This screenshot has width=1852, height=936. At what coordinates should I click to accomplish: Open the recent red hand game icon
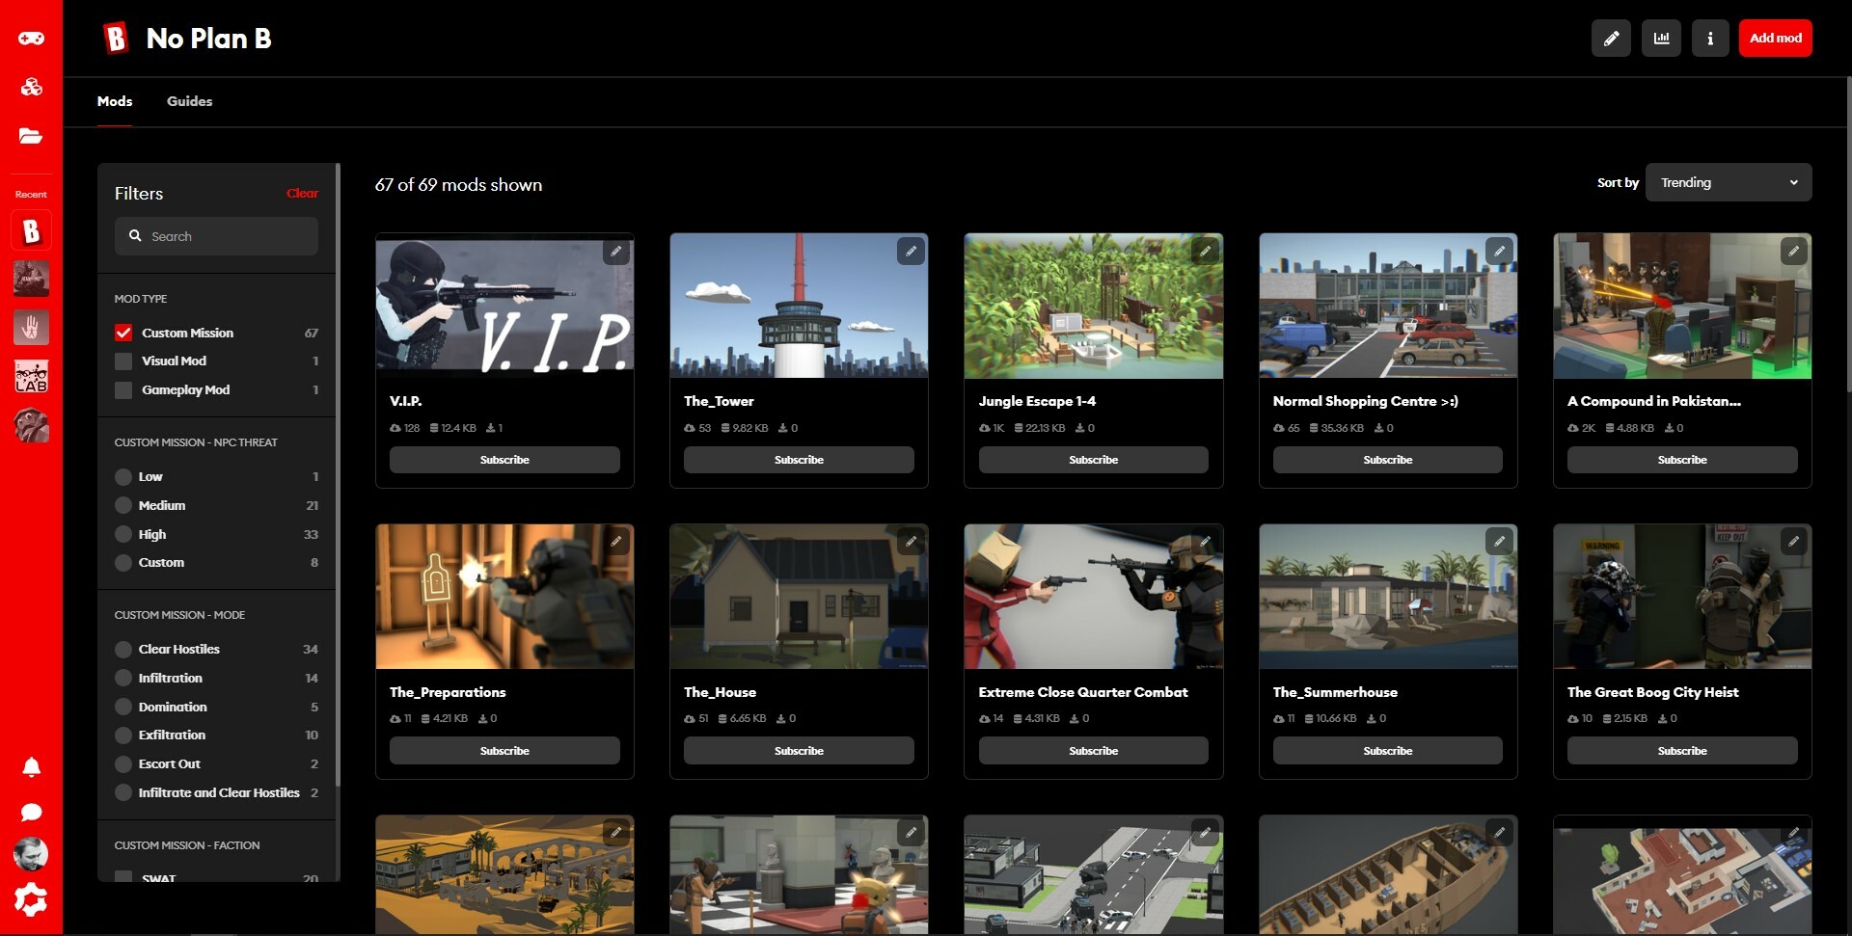point(31,328)
